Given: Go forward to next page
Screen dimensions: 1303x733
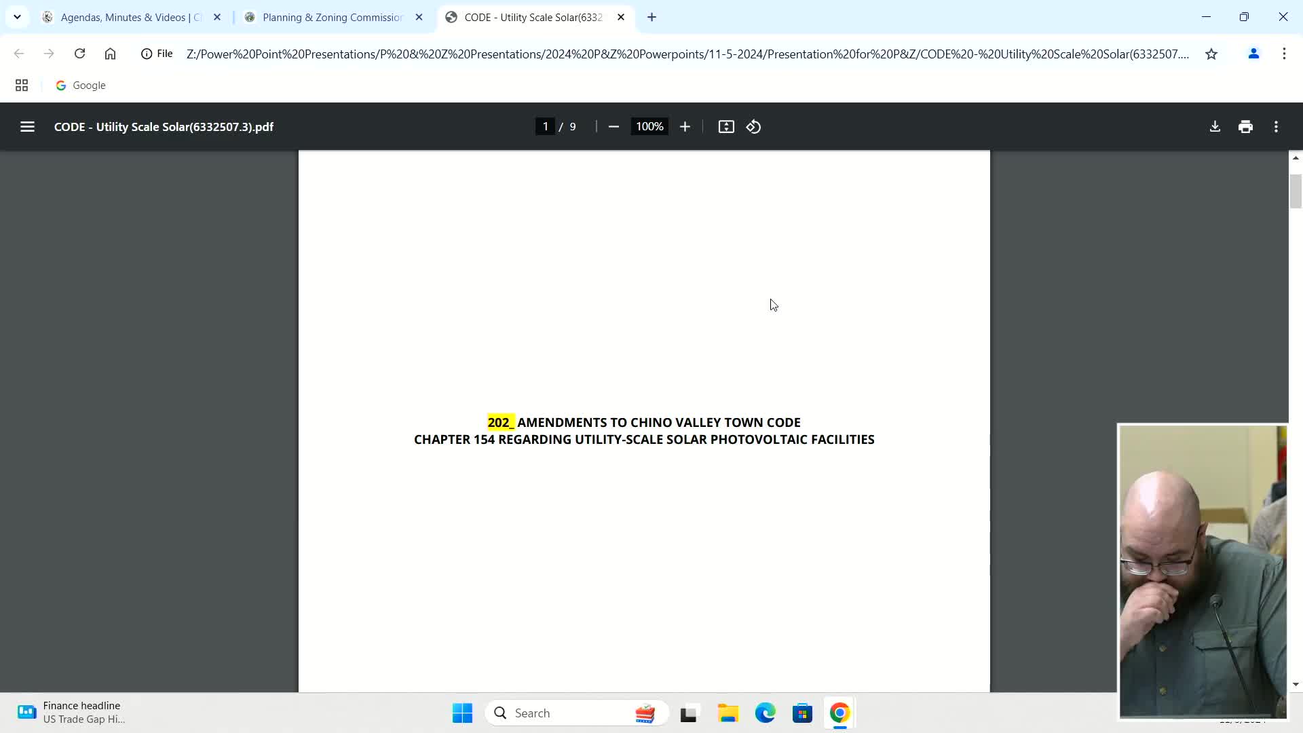Looking at the screenshot, I should tap(49, 54).
